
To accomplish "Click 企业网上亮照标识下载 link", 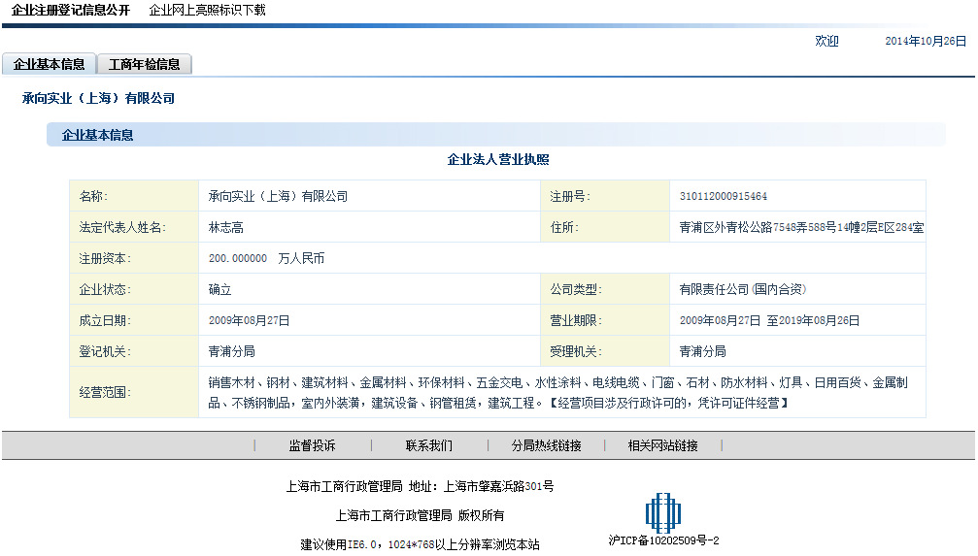I will (x=207, y=11).
